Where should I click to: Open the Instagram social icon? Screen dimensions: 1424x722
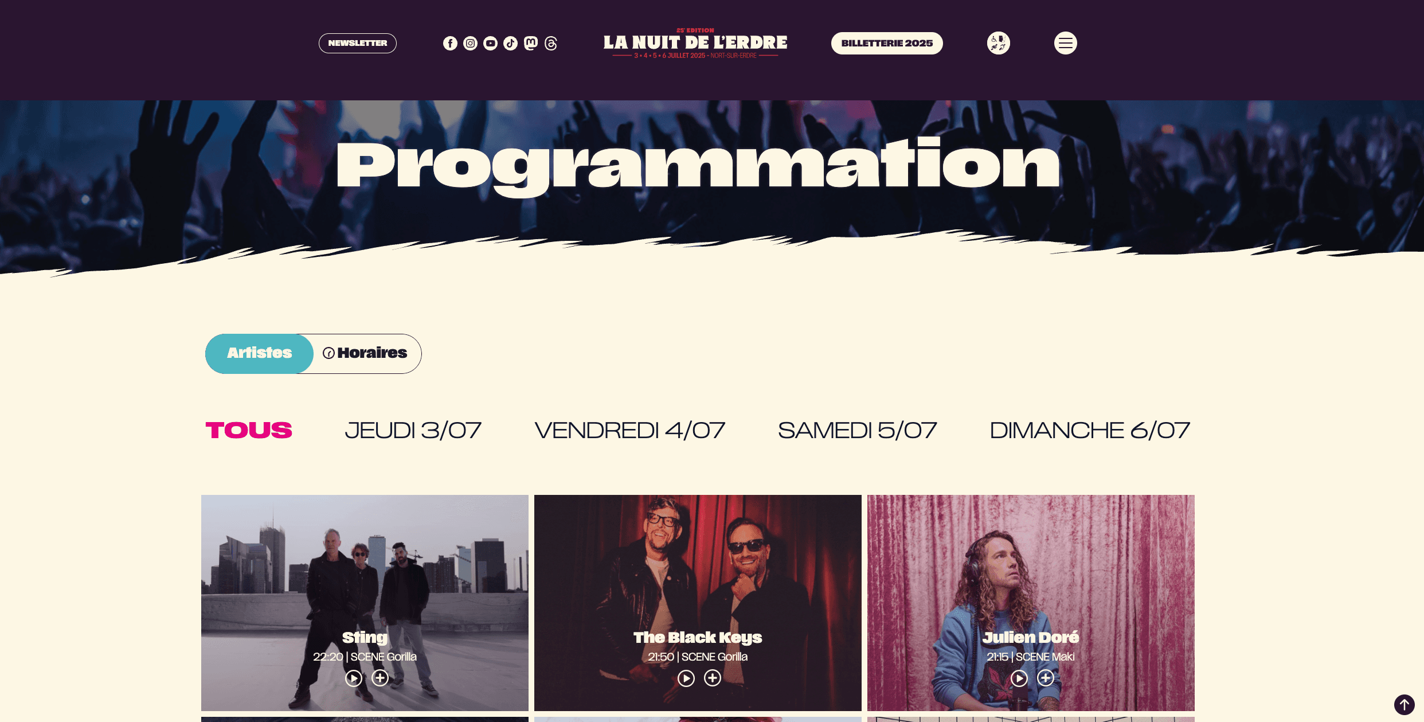point(470,44)
